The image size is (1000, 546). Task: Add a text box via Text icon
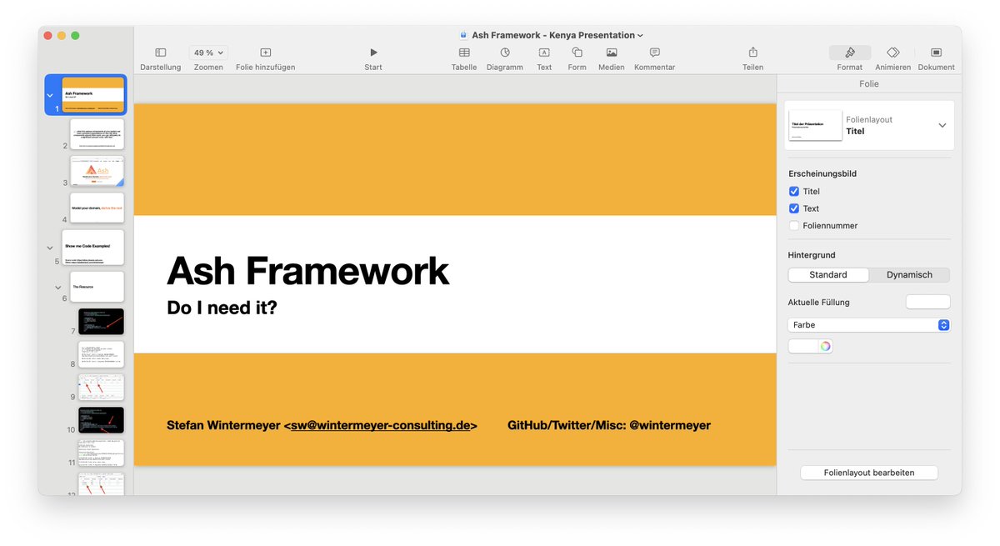(x=544, y=53)
